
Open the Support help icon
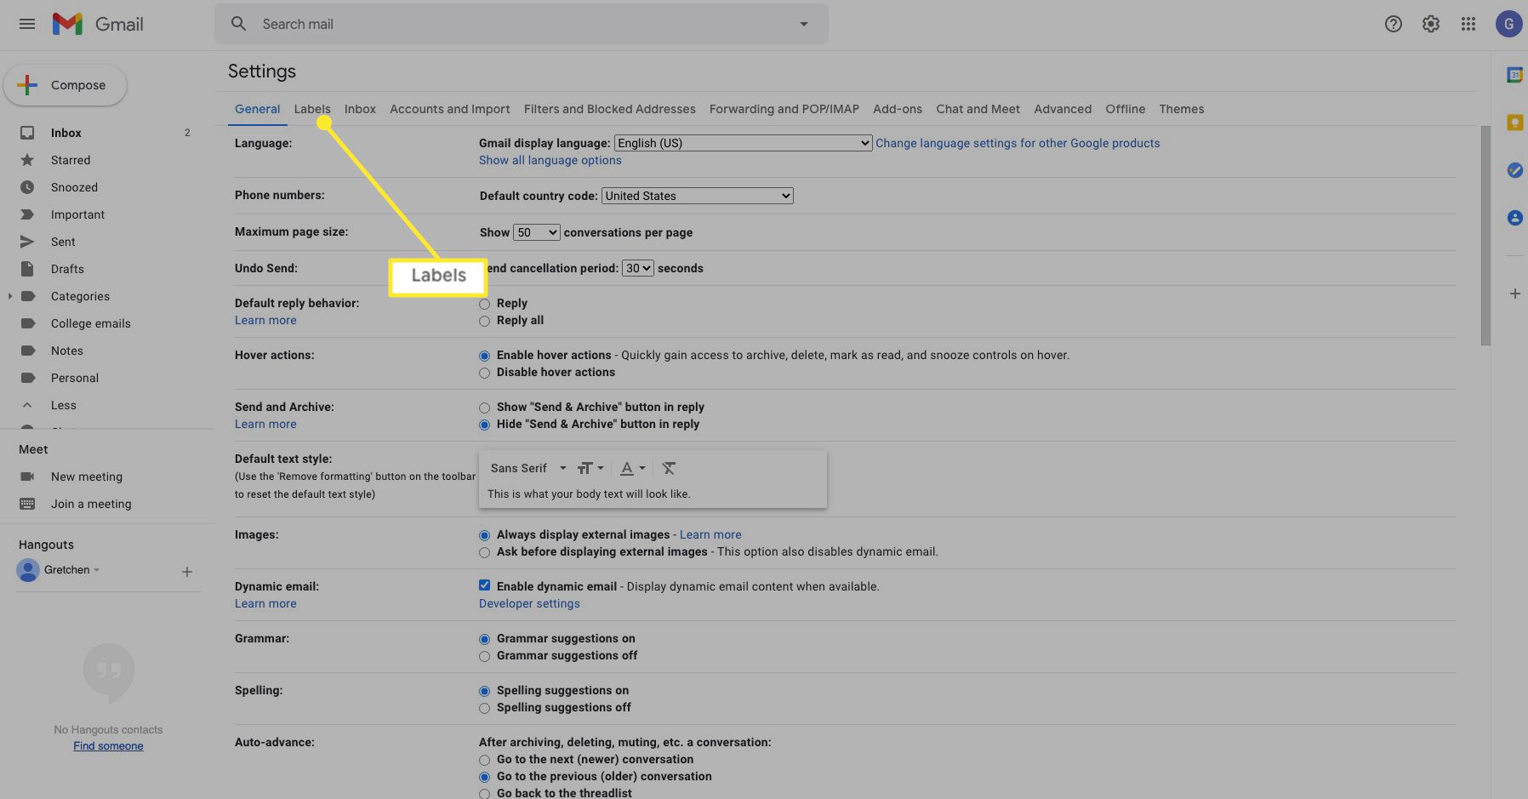coord(1394,24)
